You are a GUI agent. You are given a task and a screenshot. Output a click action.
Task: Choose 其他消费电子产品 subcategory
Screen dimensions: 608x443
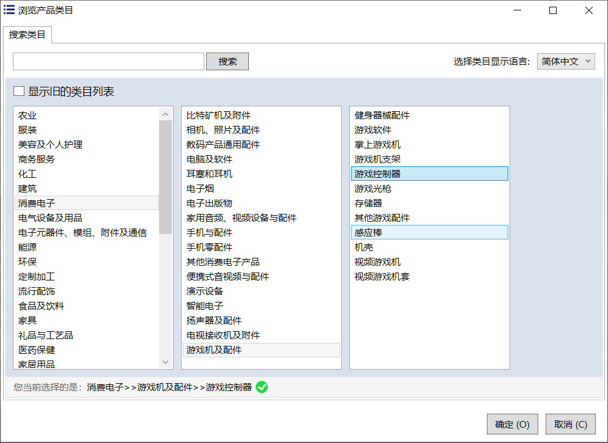coord(261,262)
